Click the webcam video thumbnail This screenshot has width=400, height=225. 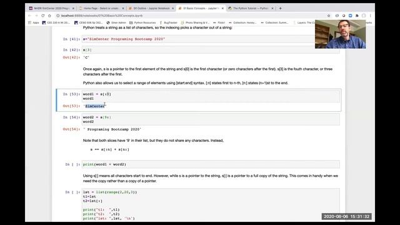(x=340, y=34)
